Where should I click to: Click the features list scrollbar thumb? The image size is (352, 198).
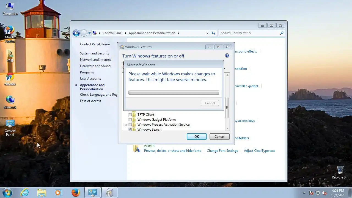pos(227,108)
